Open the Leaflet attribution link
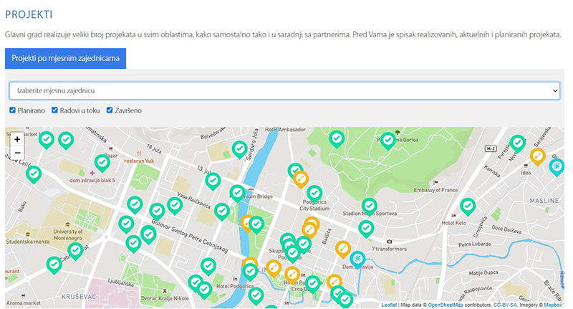 [389, 305]
